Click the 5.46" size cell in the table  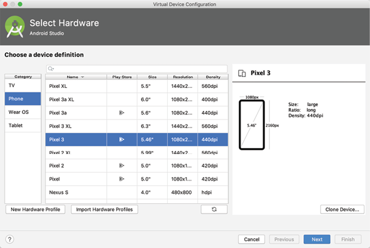click(152, 139)
